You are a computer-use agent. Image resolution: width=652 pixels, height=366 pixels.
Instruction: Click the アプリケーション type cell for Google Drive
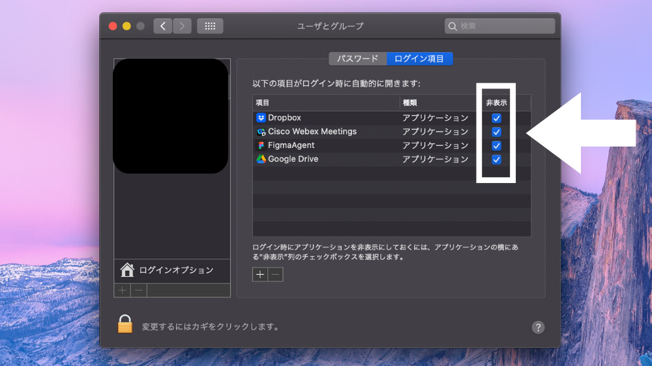[436, 159]
